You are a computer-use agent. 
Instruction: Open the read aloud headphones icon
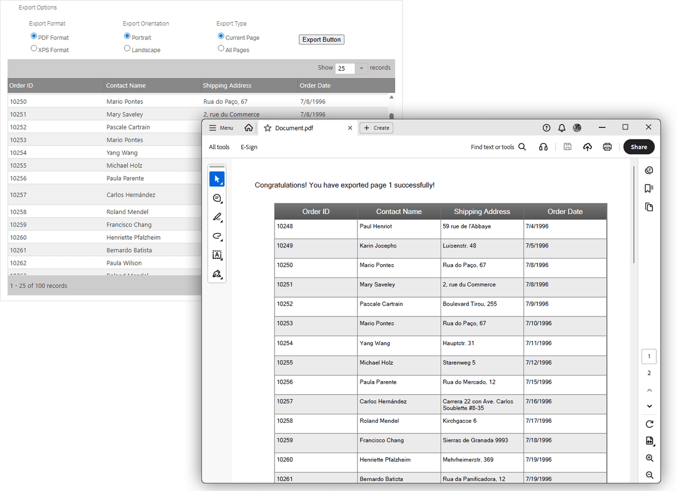click(543, 147)
